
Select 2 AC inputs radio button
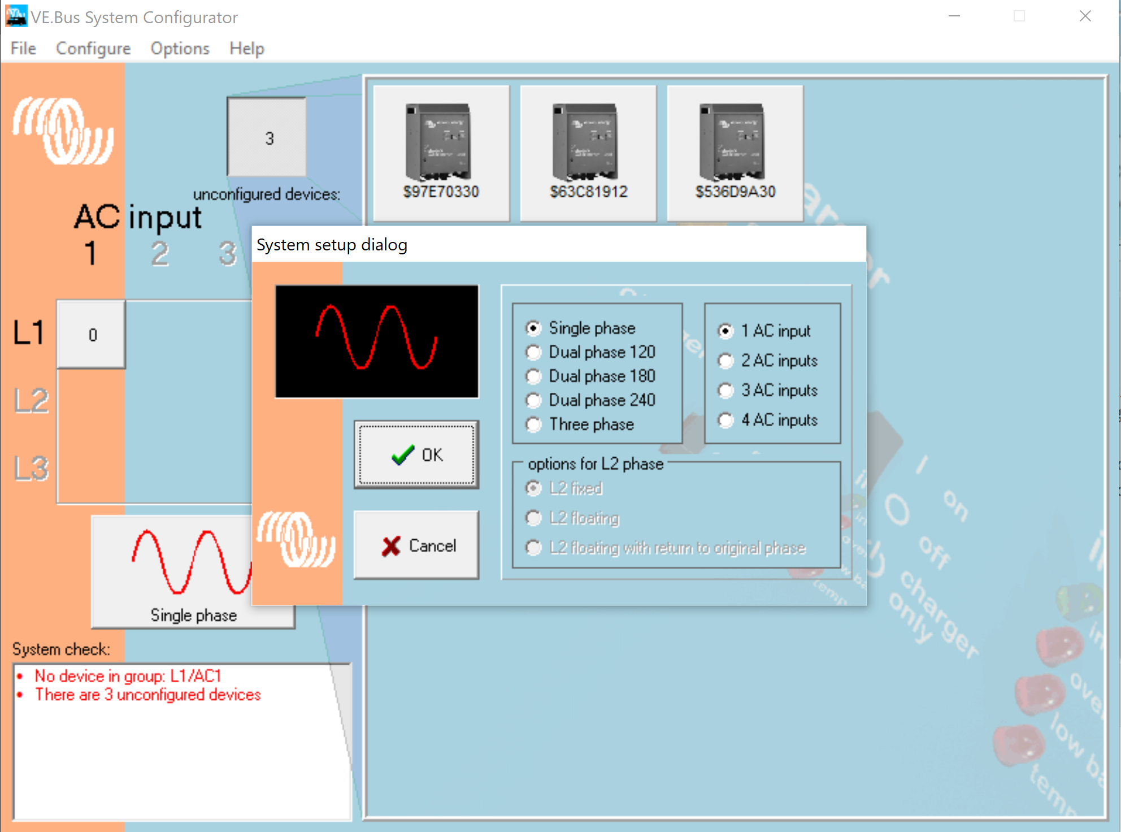click(x=725, y=361)
